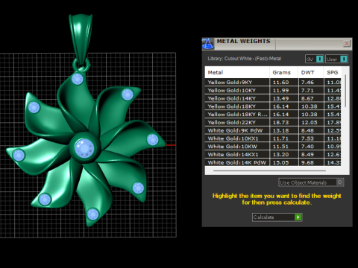The width and height of the screenshot is (358, 268).
Task: Select the Yellow Gold:9KY row
Action: click(273, 83)
